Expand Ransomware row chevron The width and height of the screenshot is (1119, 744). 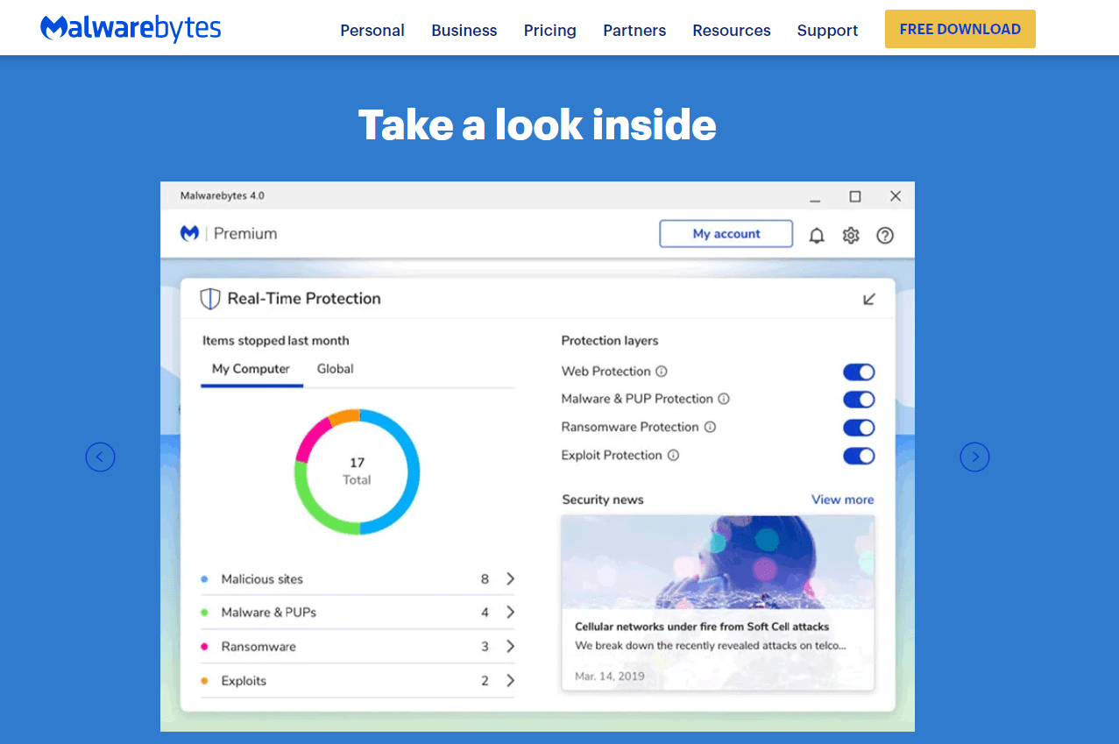pyautogui.click(x=510, y=647)
